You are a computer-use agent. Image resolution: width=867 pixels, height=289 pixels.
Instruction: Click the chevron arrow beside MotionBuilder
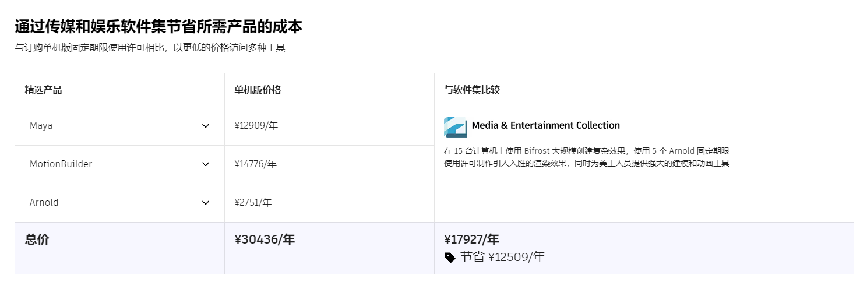click(206, 164)
